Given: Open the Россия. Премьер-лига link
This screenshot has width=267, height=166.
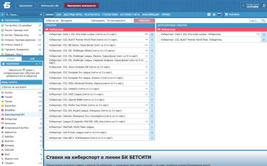Looking at the screenshot, I should point(16,30).
